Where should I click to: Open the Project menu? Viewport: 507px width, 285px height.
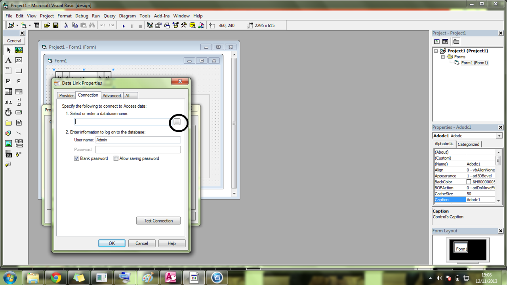(x=47, y=16)
